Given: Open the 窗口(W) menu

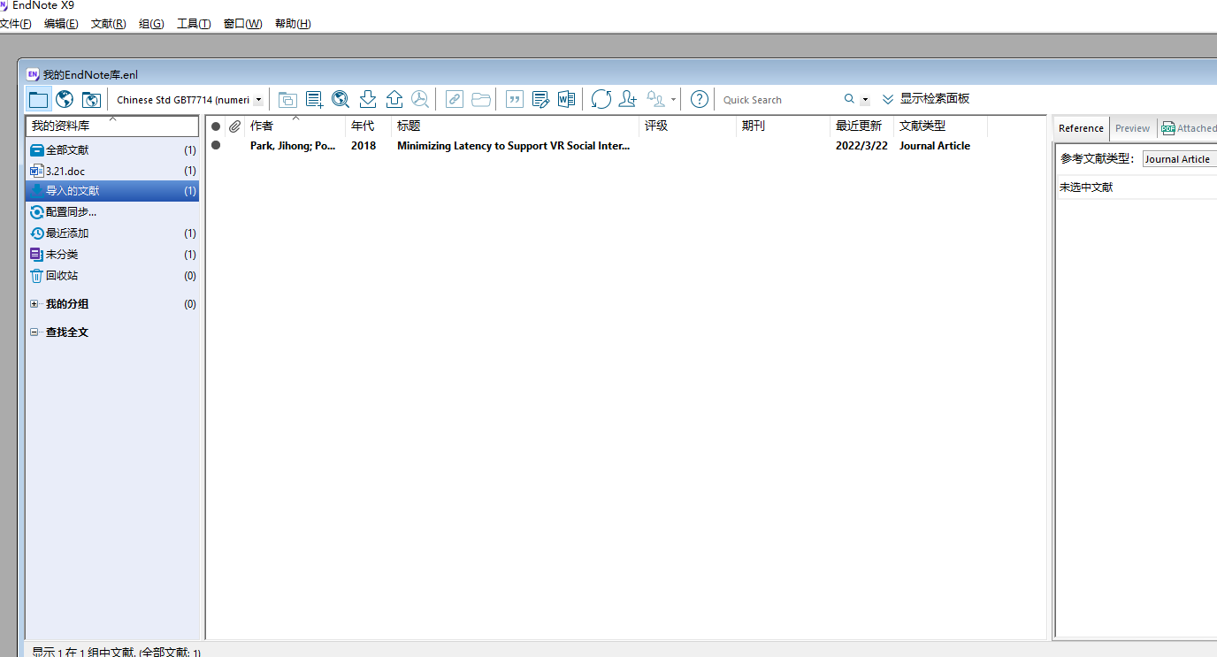Looking at the screenshot, I should coord(242,24).
